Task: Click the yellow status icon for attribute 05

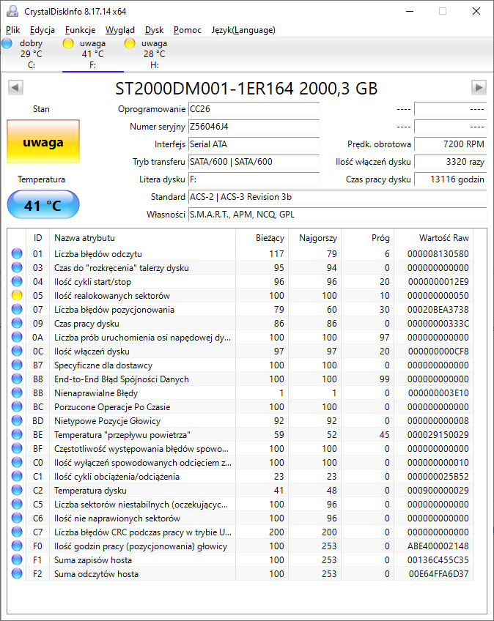Action: click(x=17, y=295)
